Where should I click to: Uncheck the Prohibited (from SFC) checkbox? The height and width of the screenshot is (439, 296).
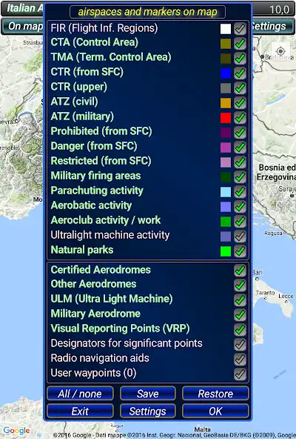pyautogui.click(x=240, y=132)
